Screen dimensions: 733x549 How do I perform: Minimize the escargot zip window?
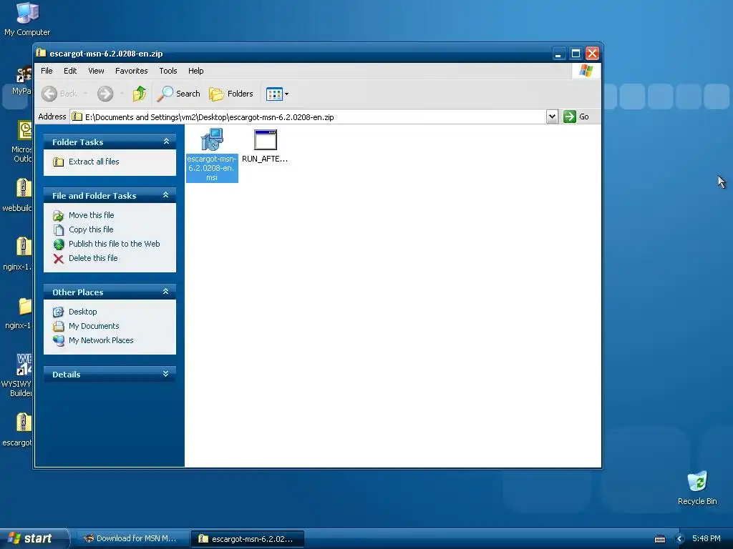pyautogui.click(x=558, y=53)
